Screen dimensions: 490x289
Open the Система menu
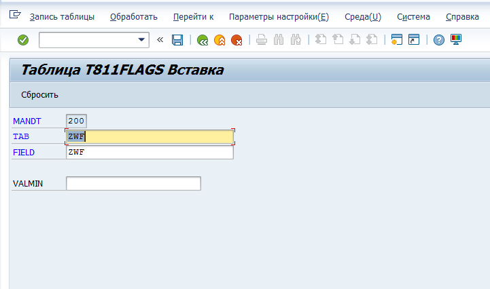click(413, 17)
